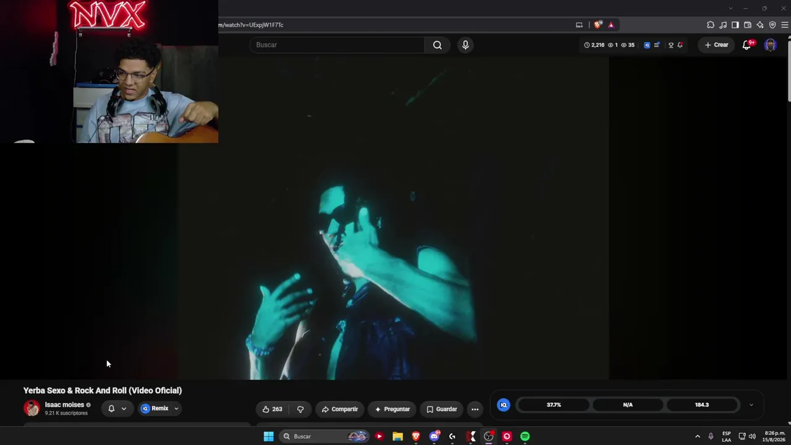Open the red play app in taskbar
Viewport: 791px width, 445px height.
379,436
